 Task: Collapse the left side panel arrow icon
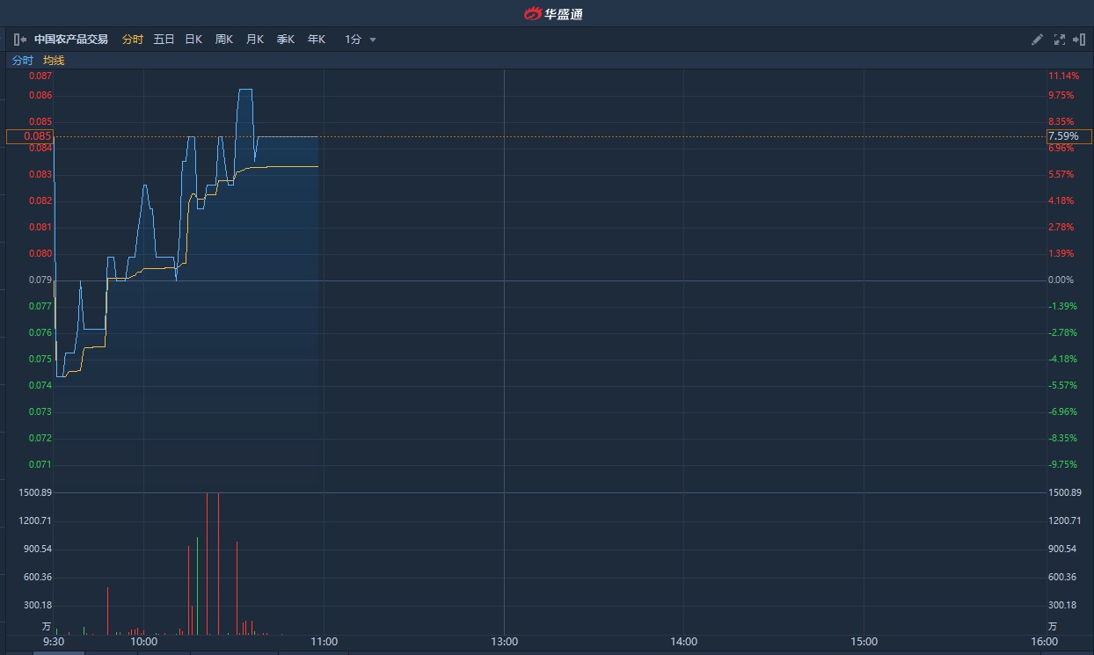pos(19,40)
